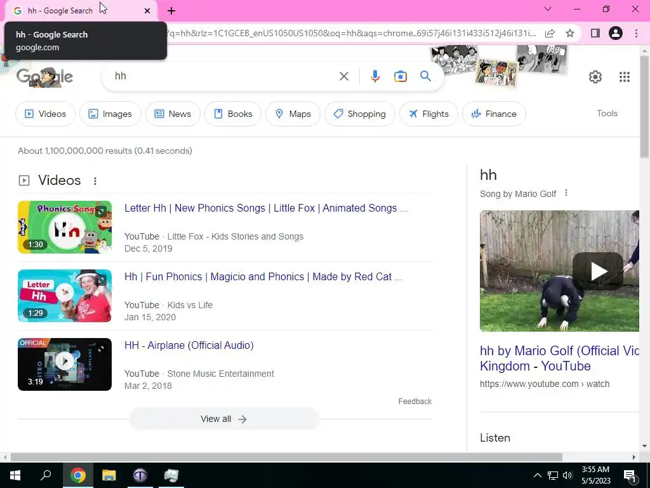Open Google quick settings gear

point(595,77)
